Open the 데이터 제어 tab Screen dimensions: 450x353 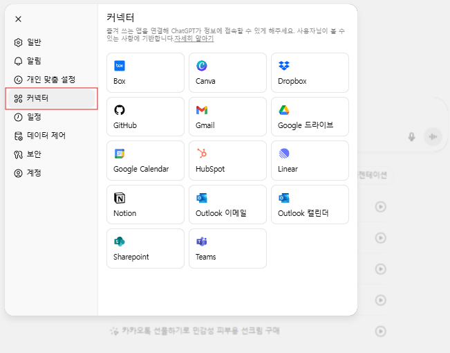tap(51, 136)
